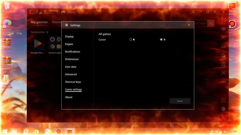Image resolution: width=241 pixels, height=135 pixels.
Task: Click the 'Cursor' label text
Action: click(x=102, y=39)
